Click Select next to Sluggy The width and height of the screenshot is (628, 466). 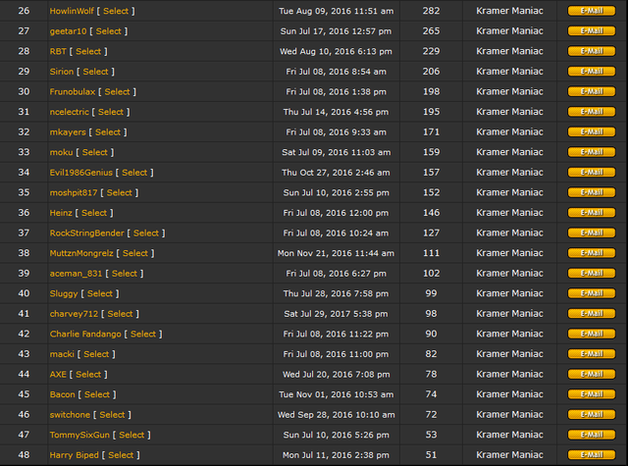click(100, 293)
